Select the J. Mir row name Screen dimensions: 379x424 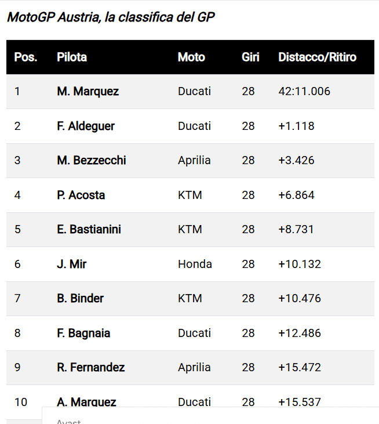tap(72, 264)
